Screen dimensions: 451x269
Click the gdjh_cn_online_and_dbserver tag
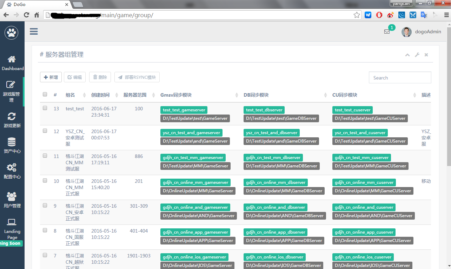(x=276, y=207)
